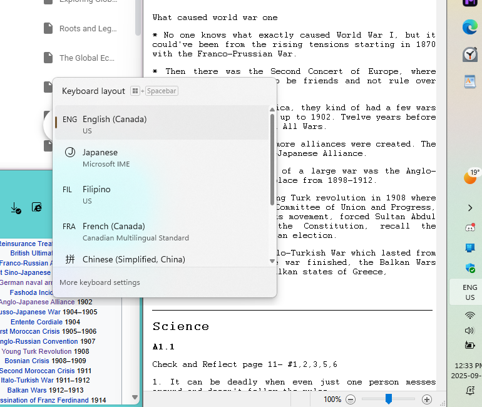Screen dimensions: 482x407
Task: Click the A1.1 subheading text
Action: tap(163, 347)
